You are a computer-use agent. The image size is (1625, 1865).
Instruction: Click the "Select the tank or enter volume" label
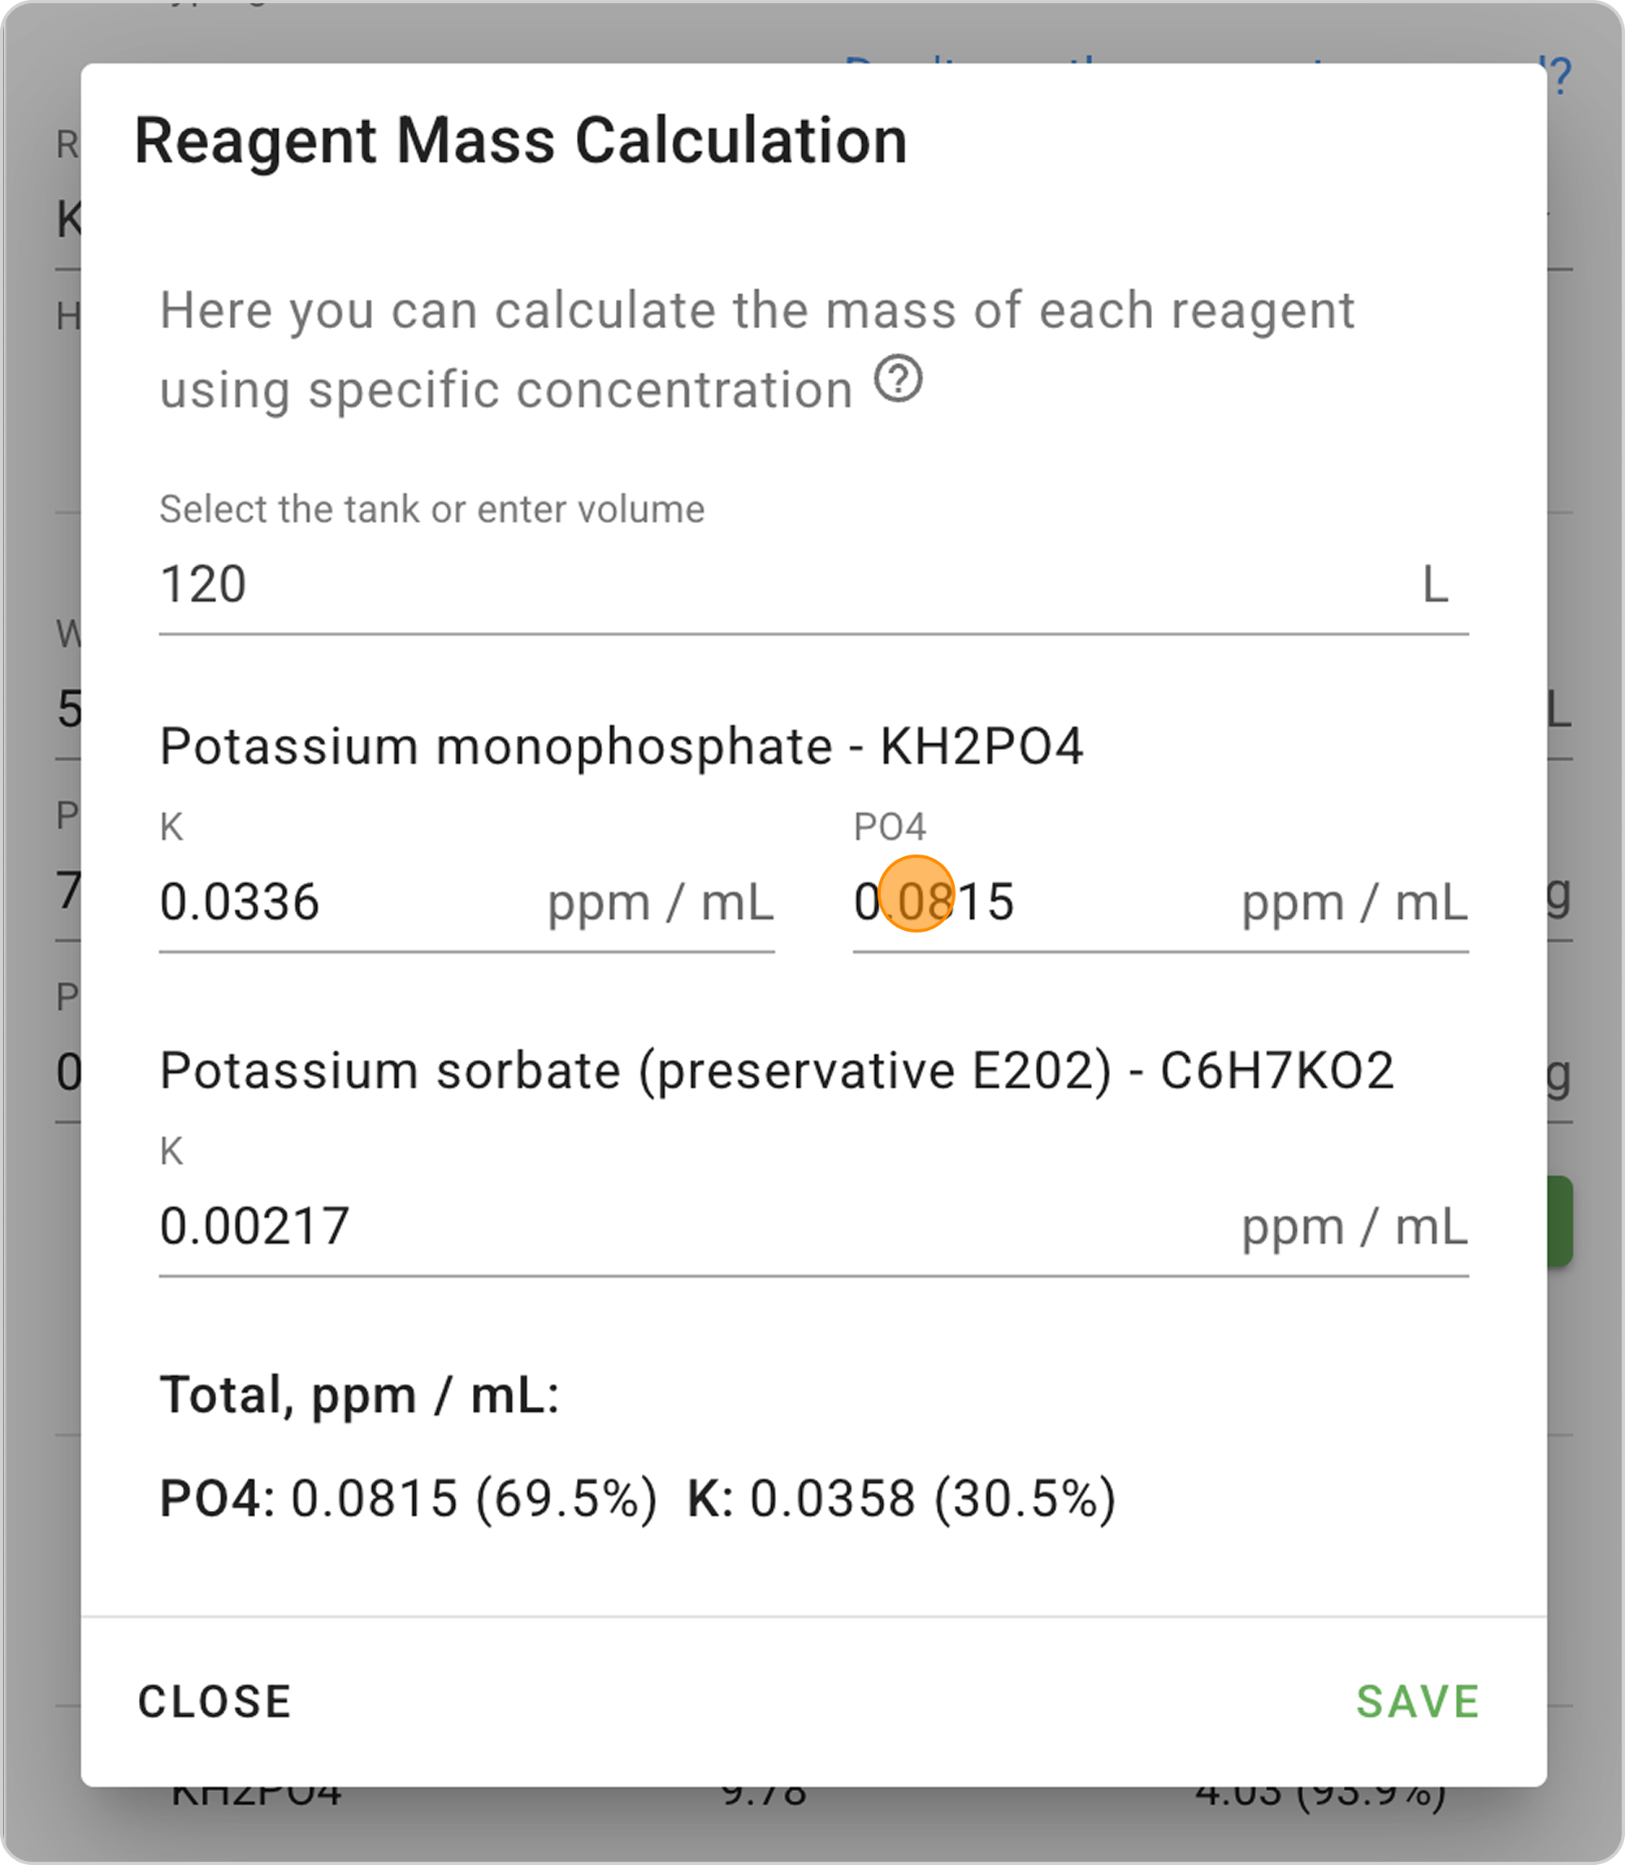pos(431,509)
